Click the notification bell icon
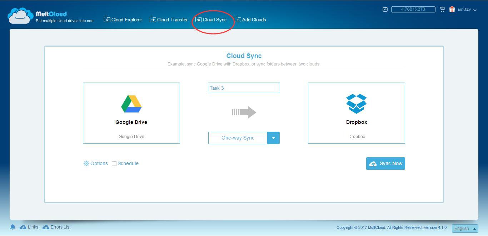 coord(13,227)
